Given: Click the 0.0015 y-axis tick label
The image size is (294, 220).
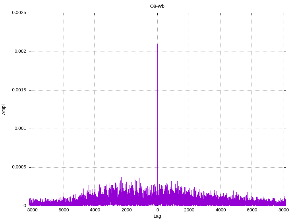Looking at the screenshot, I should click(x=19, y=90).
